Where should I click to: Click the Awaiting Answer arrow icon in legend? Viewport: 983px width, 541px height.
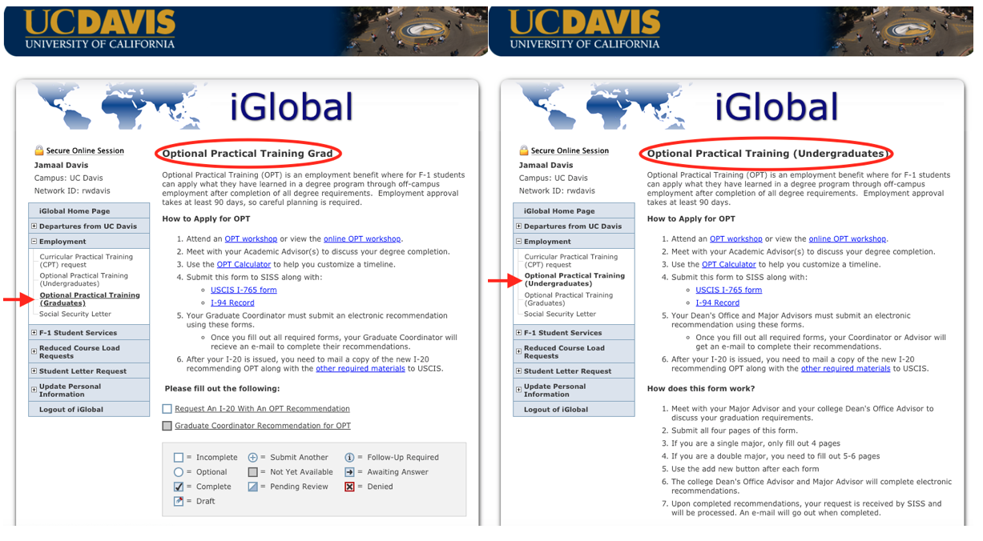(x=349, y=472)
